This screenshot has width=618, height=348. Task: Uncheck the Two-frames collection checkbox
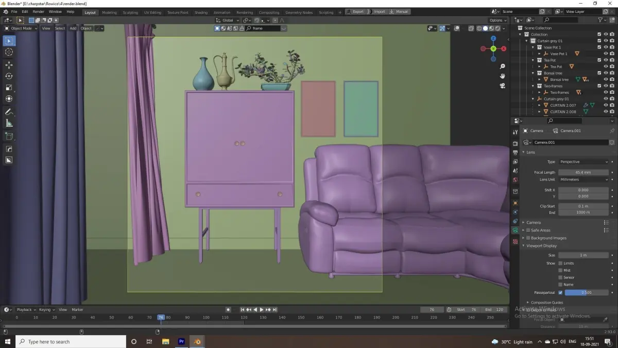[599, 86]
